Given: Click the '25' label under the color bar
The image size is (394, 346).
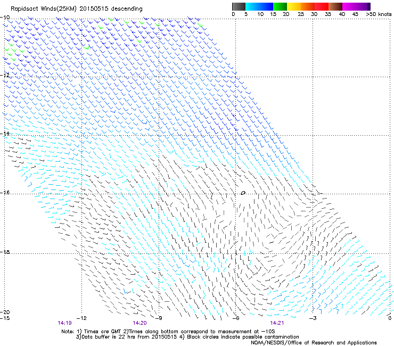Looking at the screenshot, I should (301, 14).
